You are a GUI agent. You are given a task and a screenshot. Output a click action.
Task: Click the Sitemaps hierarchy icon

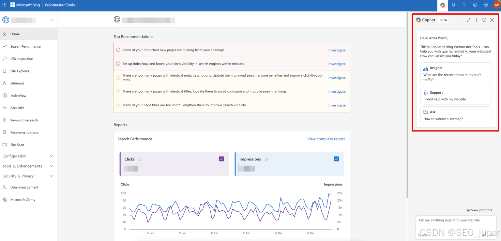(x=5, y=83)
